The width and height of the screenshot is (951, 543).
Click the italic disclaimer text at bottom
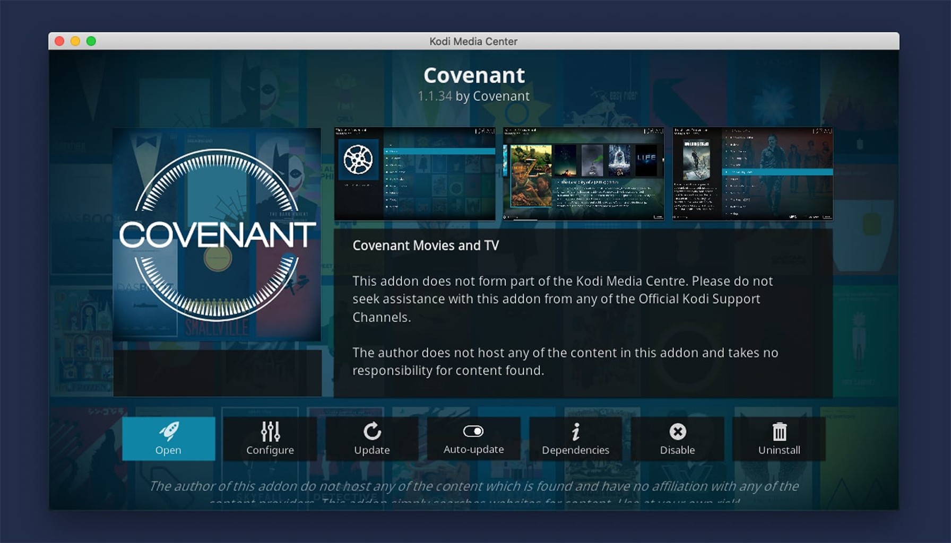point(473,492)
